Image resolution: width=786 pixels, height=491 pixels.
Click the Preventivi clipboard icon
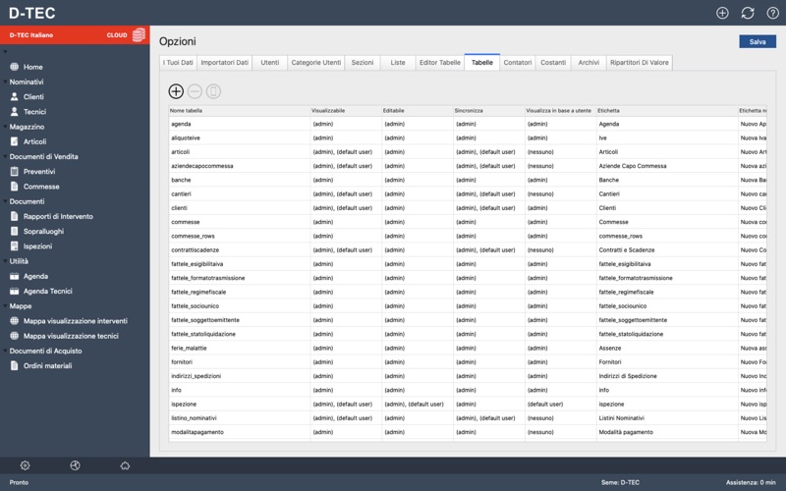15,171
